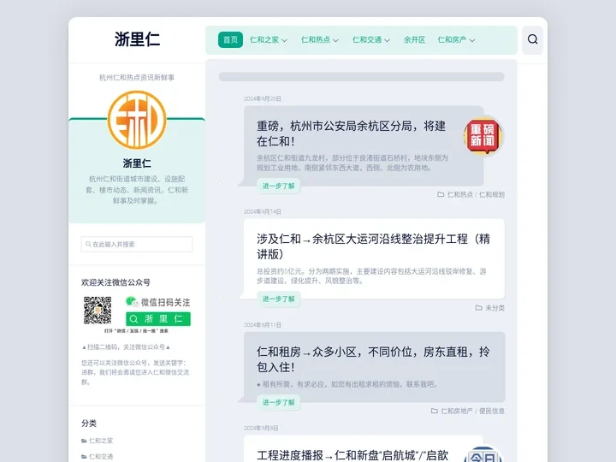Click the 仁和房地产 category tag link
The width and height of the screenshot is (616, 462).
pyautogui.click(x=457, y=411)
